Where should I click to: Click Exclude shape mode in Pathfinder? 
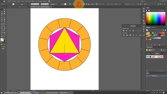point(133,31)
